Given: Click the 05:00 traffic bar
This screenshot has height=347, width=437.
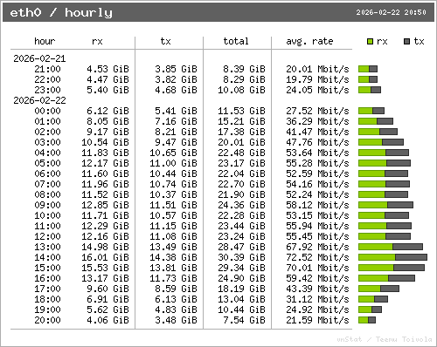Looking at the screenshot, I should point(385,163).
